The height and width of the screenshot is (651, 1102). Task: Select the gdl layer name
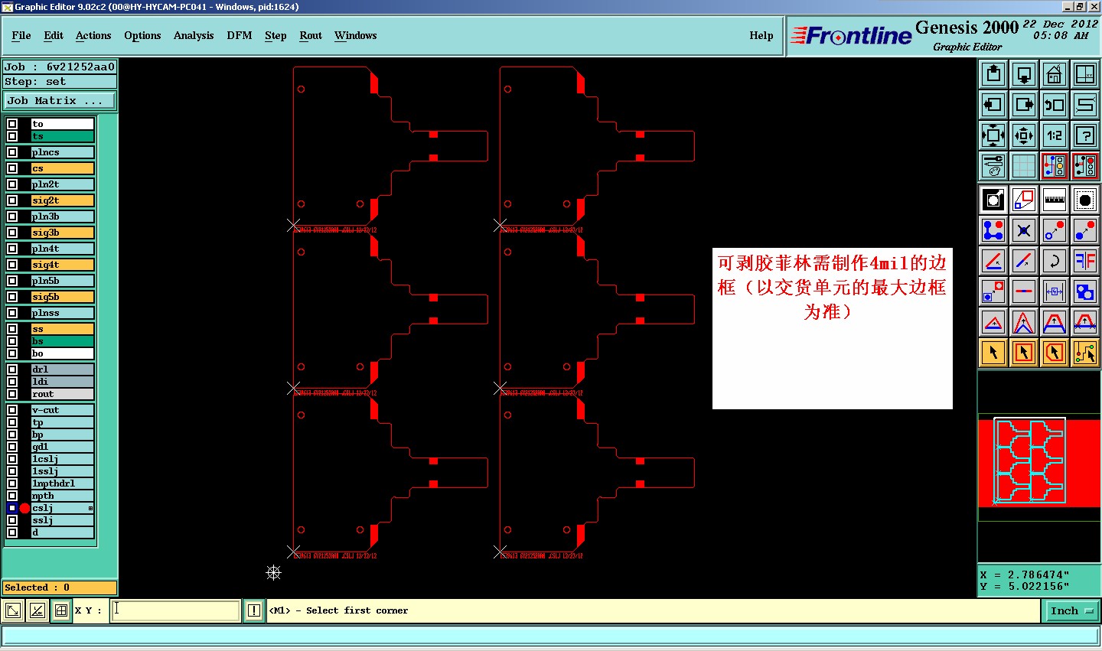tap(62, 447)
